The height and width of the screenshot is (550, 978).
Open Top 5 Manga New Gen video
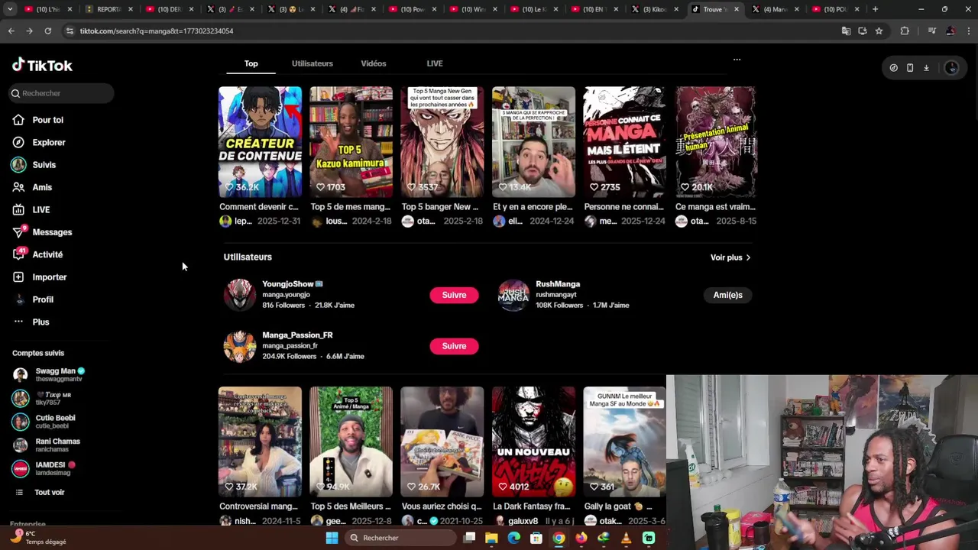442,142
